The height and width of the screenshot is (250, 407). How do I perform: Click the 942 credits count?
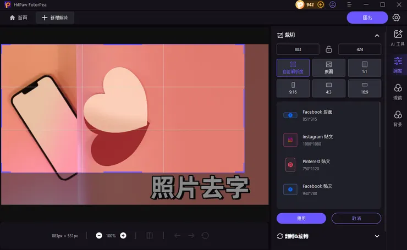(x=310, y=4)
